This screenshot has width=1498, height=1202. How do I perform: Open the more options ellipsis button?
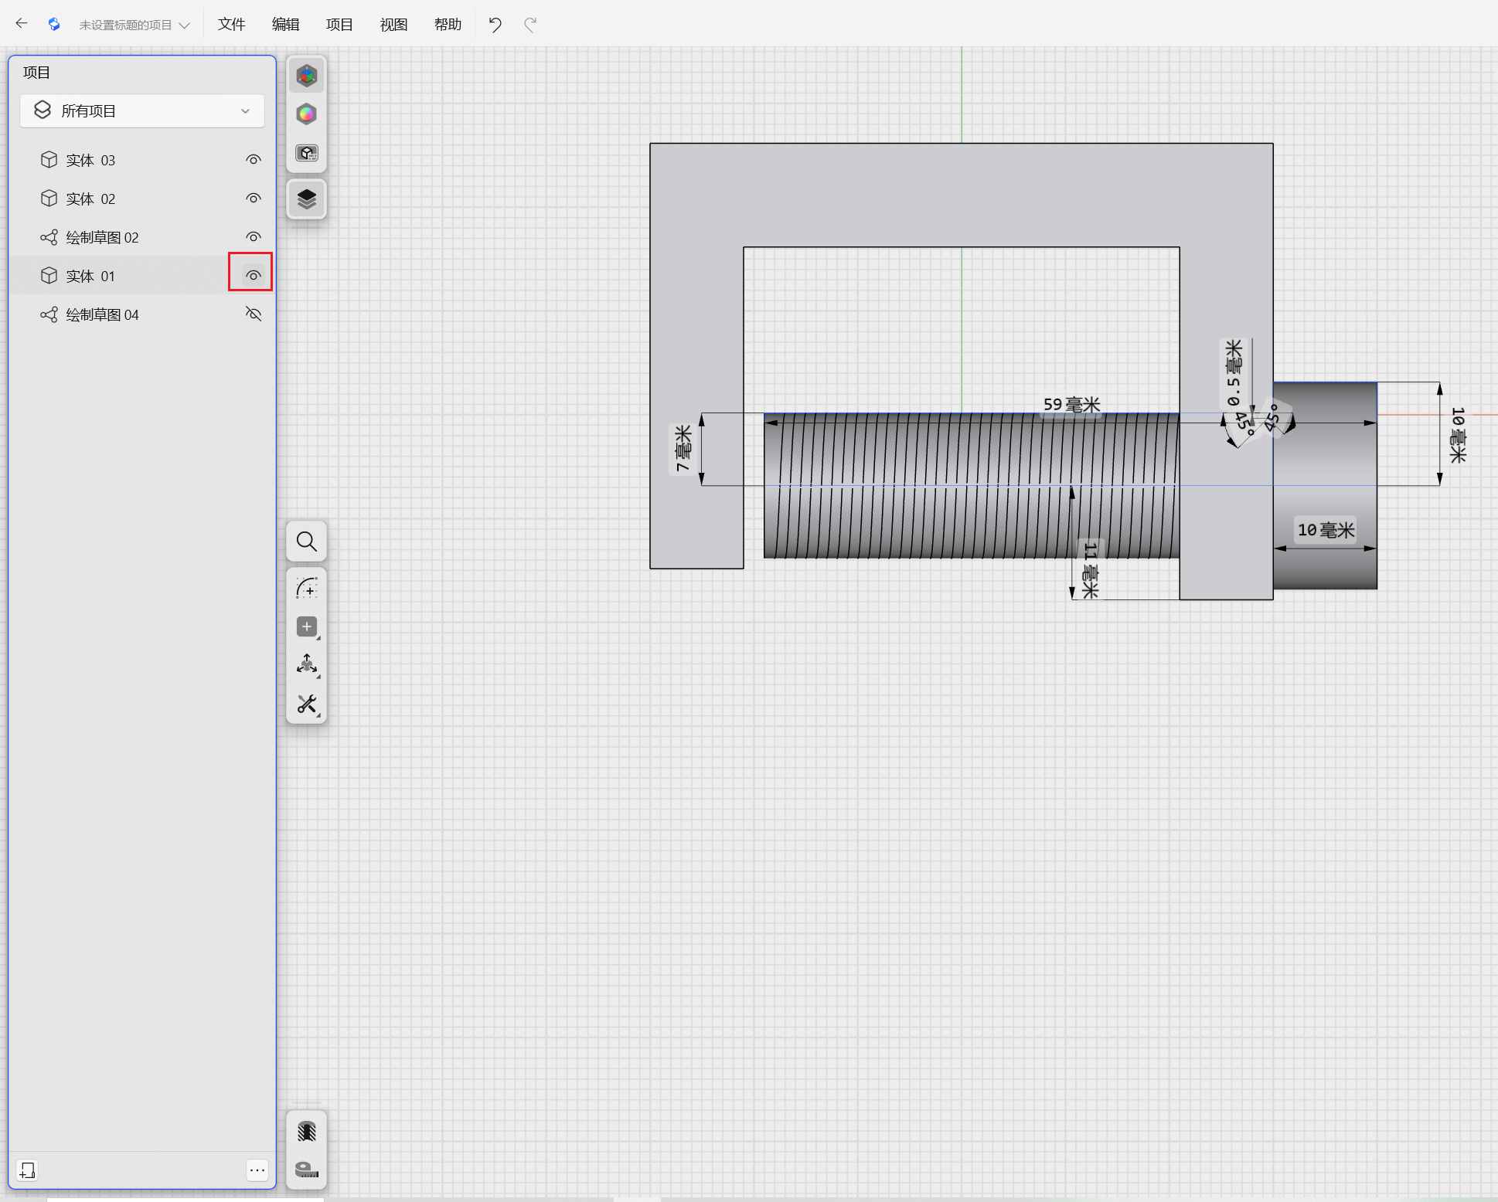(x=257, y=1170)
